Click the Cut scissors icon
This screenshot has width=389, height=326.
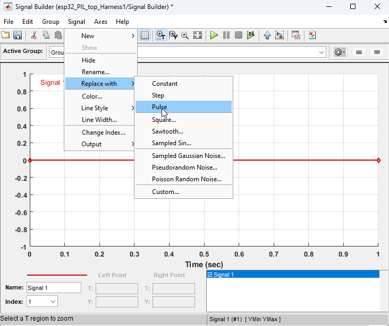[34, 36]
